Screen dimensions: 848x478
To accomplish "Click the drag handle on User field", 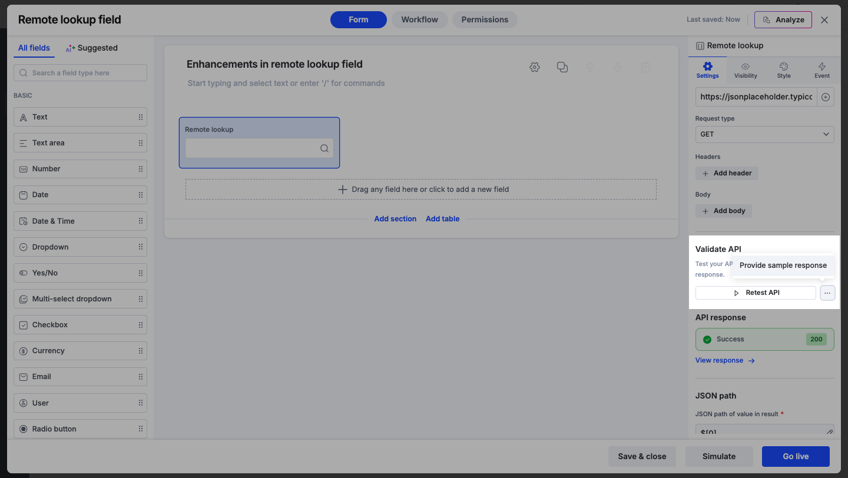I will [141, 403].
